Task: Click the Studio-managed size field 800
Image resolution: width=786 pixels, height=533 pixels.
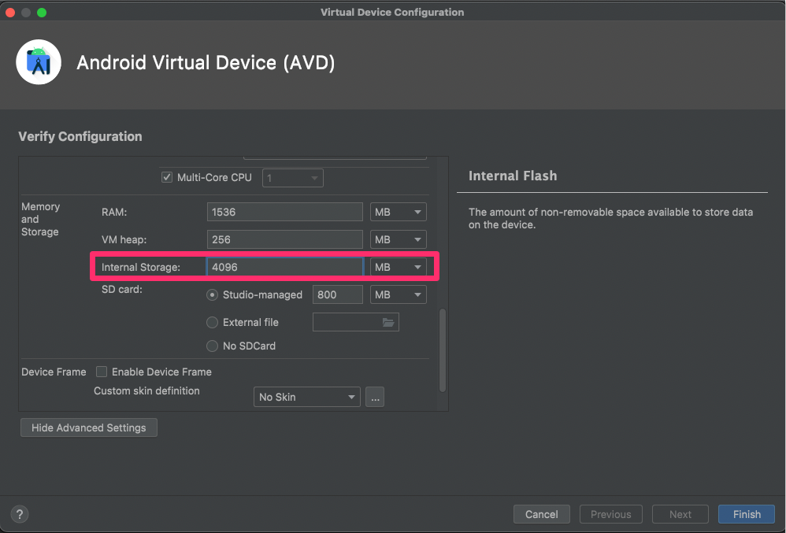Action: pos(337,294)
